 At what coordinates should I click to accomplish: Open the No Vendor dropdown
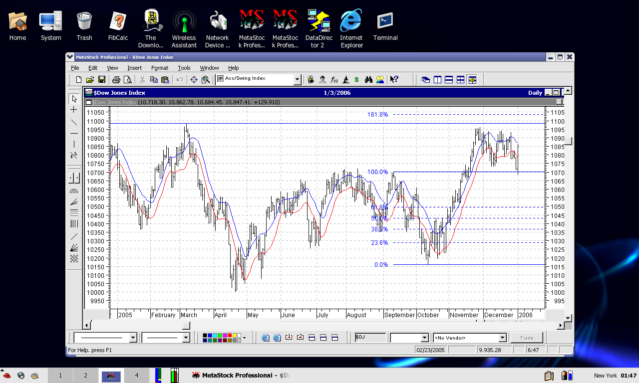(x=502, y=338)
